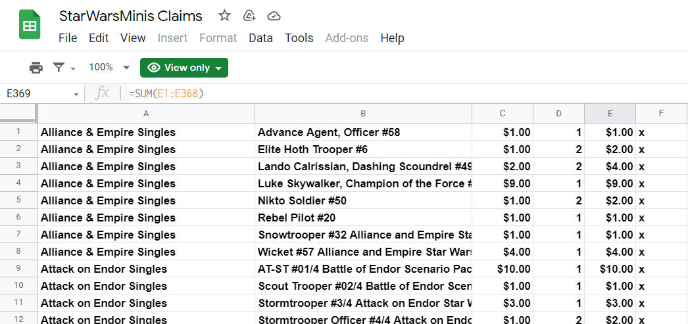This screenshot has height=324, width=688.
Task: Select column C header
Action: (503, 114)
